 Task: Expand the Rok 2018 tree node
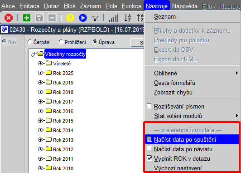[41, 92]
